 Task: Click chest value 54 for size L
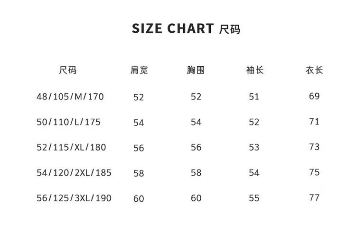tap(196, 122)
